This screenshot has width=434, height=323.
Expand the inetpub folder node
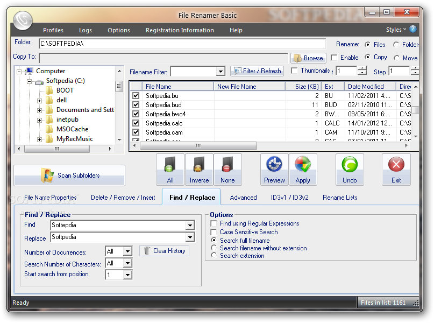[x=39, y=120]
